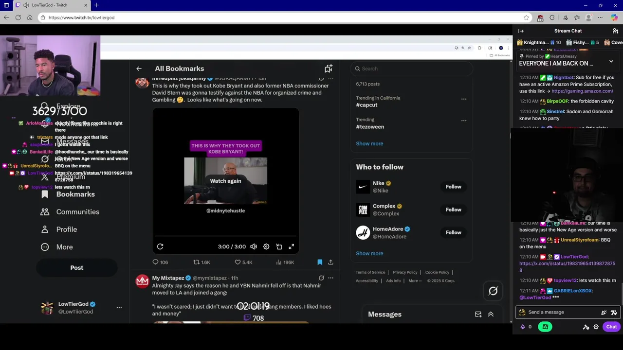Expand the footer More... link
623x350 pixels.
[415, 280]
